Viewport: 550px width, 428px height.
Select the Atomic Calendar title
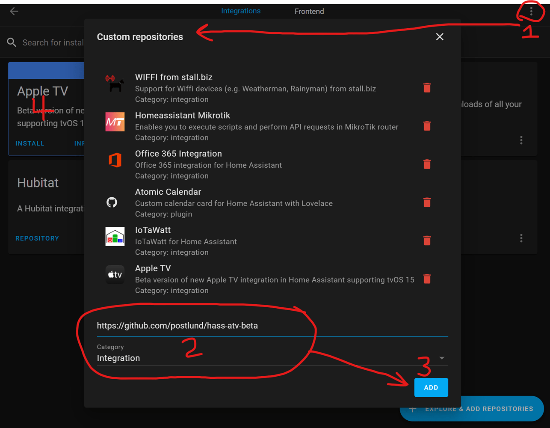click(x=168, y=192)
